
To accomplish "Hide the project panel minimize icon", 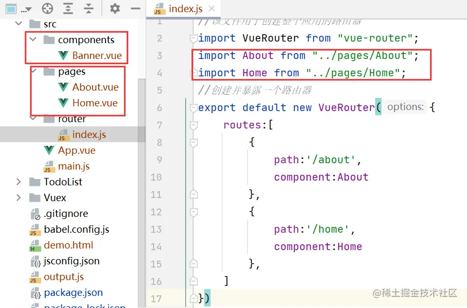I will pos(135,8).
